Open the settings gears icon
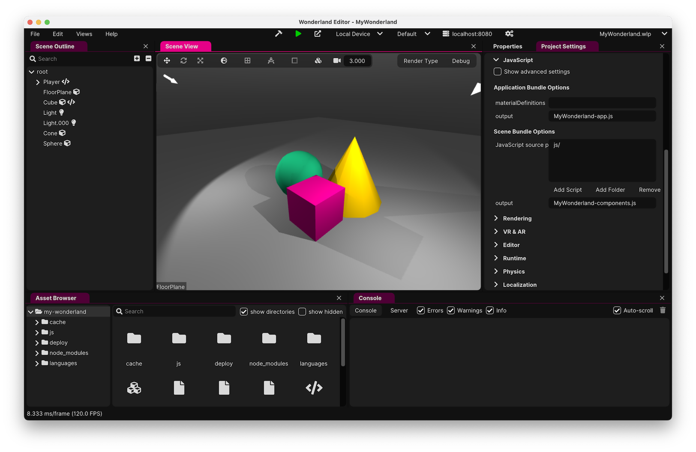The image size is (696, 452). point(509,34)
